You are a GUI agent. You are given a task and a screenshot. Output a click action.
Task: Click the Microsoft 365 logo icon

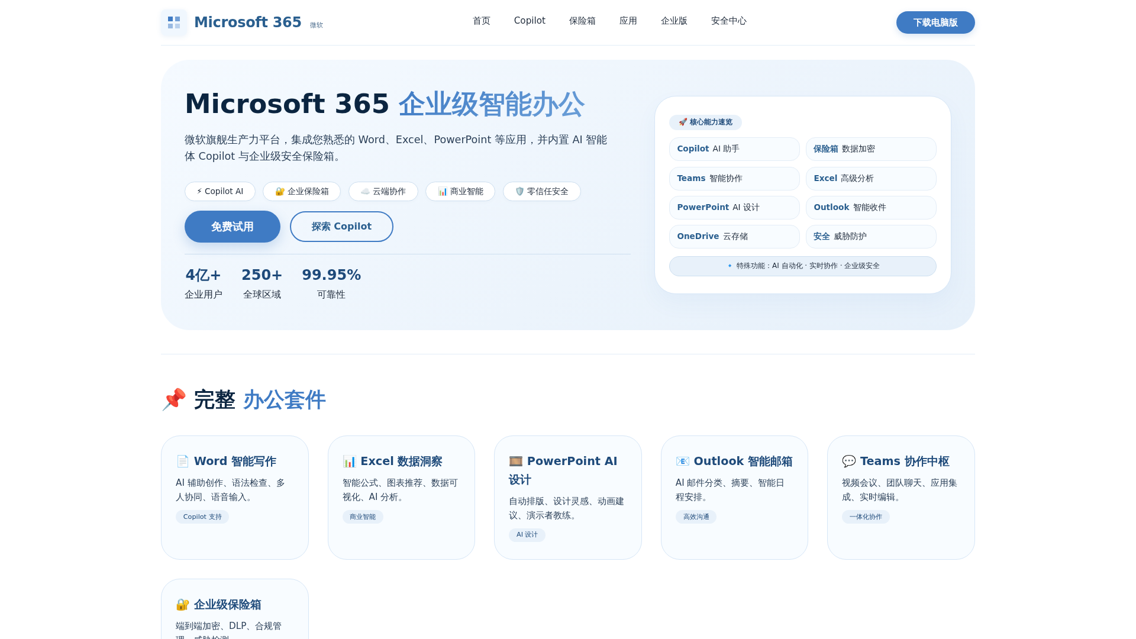coord(174,22)
